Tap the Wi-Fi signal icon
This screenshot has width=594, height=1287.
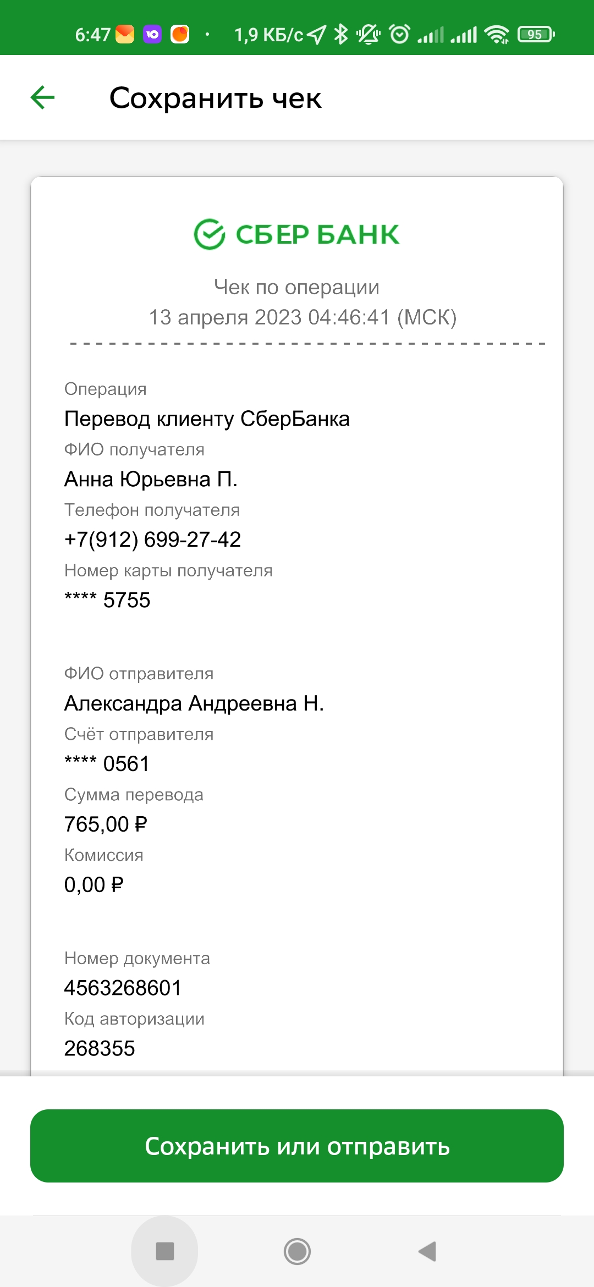point(497,35)
